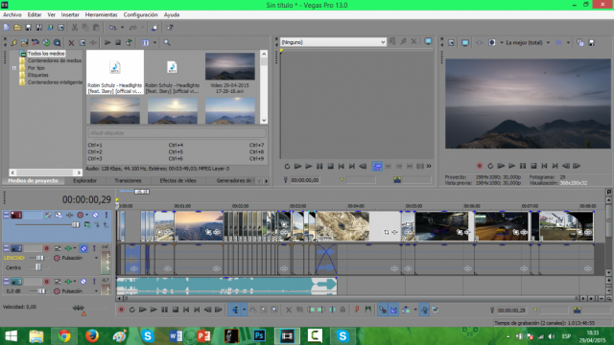Click the media search magnifier icon
The width and height of the screenshot is (614, 345).
click(x=167, y=42)
